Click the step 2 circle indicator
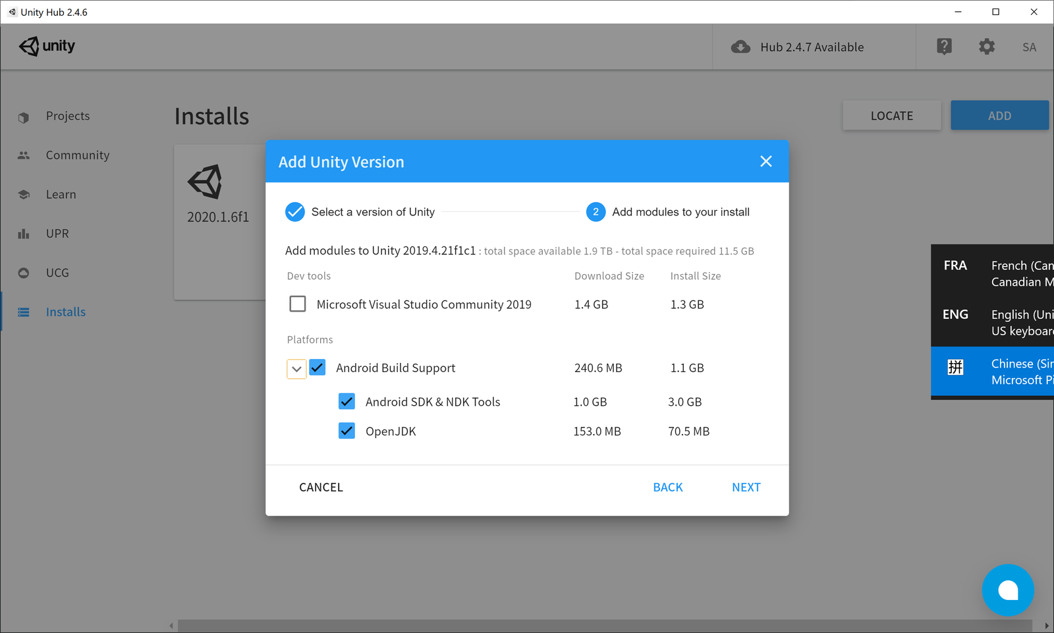The width and height of the screenshot is (1054, 633). click(596, 212)
